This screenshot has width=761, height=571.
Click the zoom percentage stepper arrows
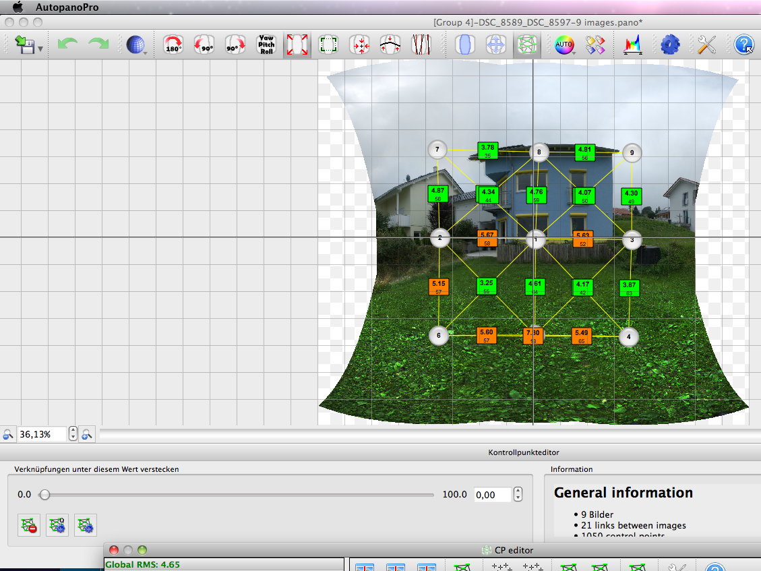click(x=73, y=434)
